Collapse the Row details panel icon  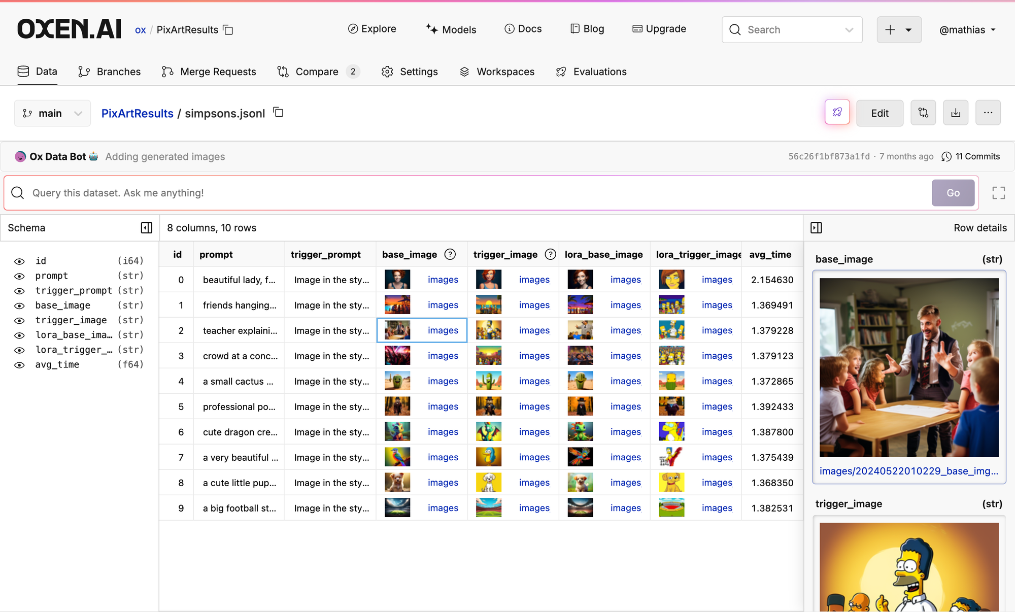816,228
